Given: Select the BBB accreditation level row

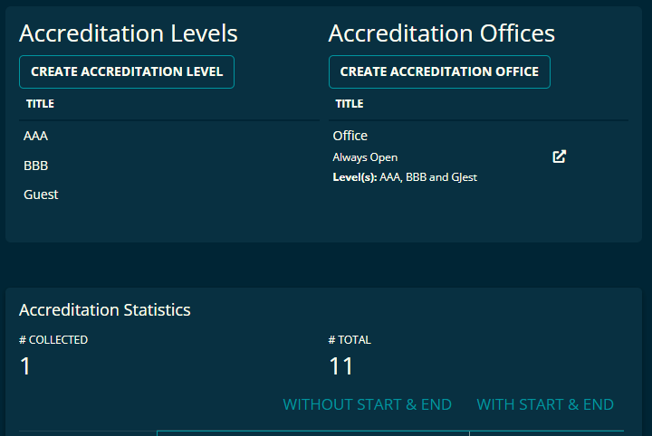Looking at the screenshot, I should [169, 166].
